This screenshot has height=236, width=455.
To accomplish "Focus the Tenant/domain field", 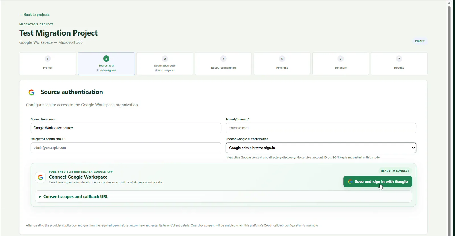I will point(321,128).
